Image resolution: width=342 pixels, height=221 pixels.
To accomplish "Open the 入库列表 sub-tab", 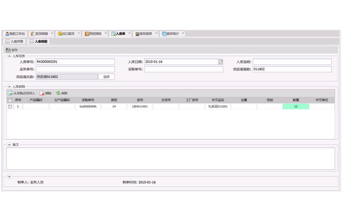I will (14, 41).
